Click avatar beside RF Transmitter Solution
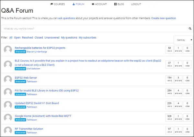This screenshot has width=194, height=137. [x=8, y=131]
